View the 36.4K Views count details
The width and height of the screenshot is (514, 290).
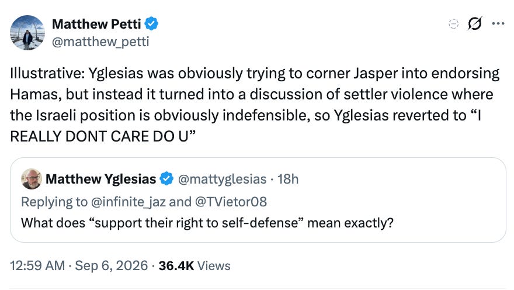coord(195,265)
